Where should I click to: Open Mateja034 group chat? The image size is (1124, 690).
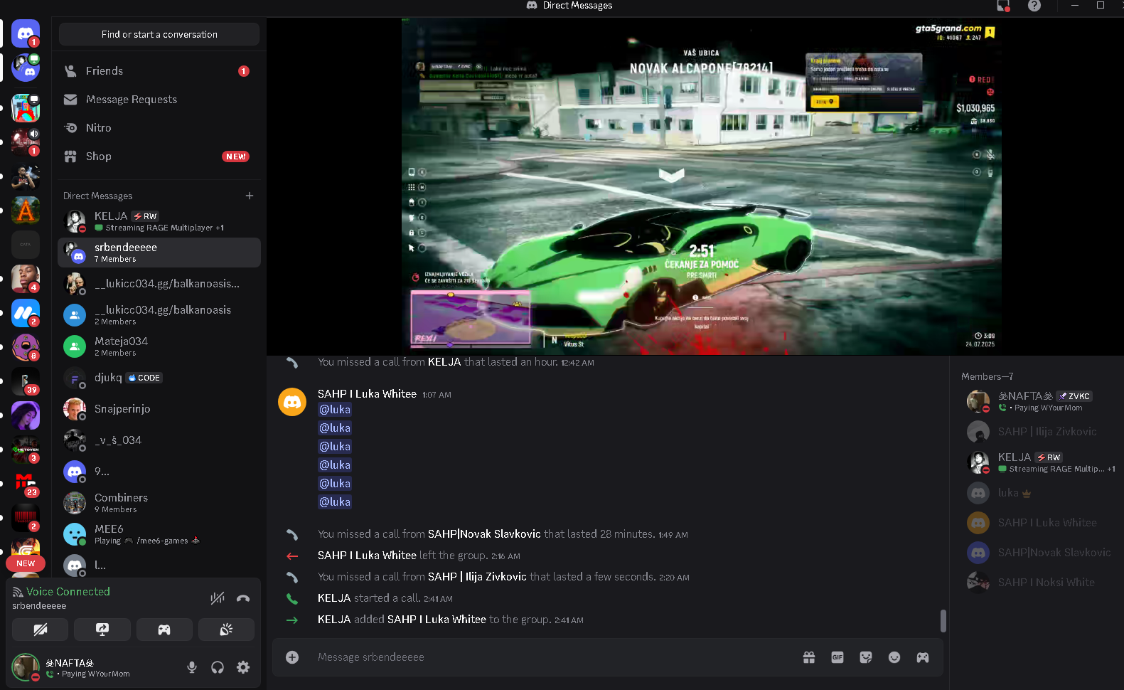point(159,346)
